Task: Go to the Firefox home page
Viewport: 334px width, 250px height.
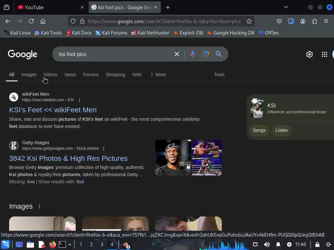Action: click(x=43, y=21)
